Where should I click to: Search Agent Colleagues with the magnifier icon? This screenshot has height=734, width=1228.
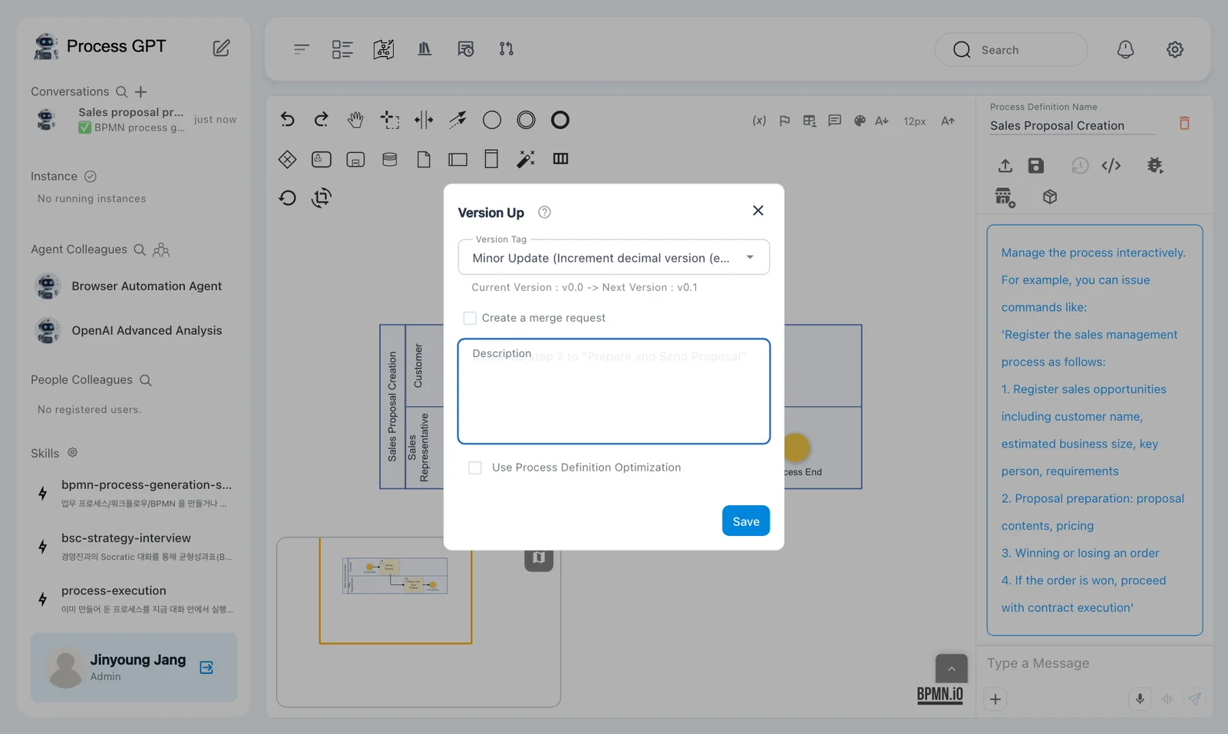click(x=140, y=250)
